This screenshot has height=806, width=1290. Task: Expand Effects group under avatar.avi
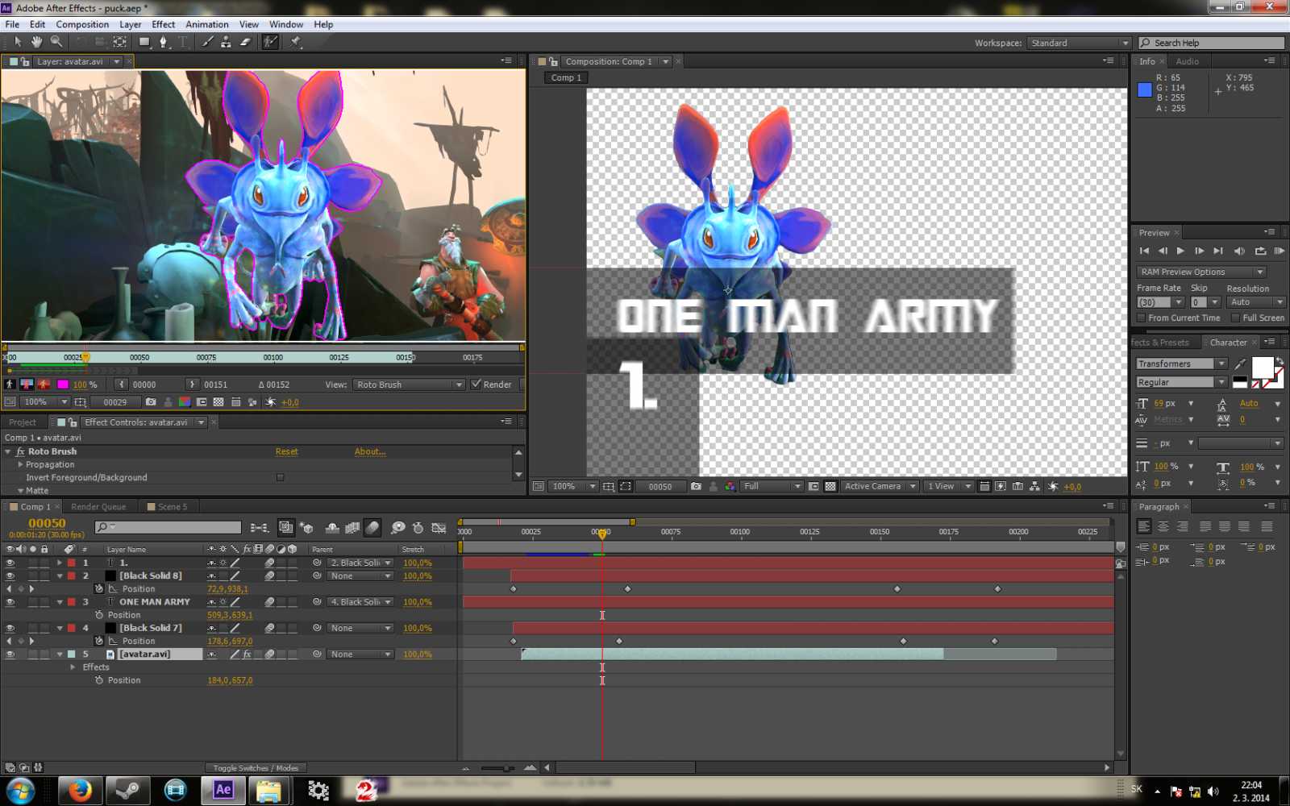click(73, 667)
